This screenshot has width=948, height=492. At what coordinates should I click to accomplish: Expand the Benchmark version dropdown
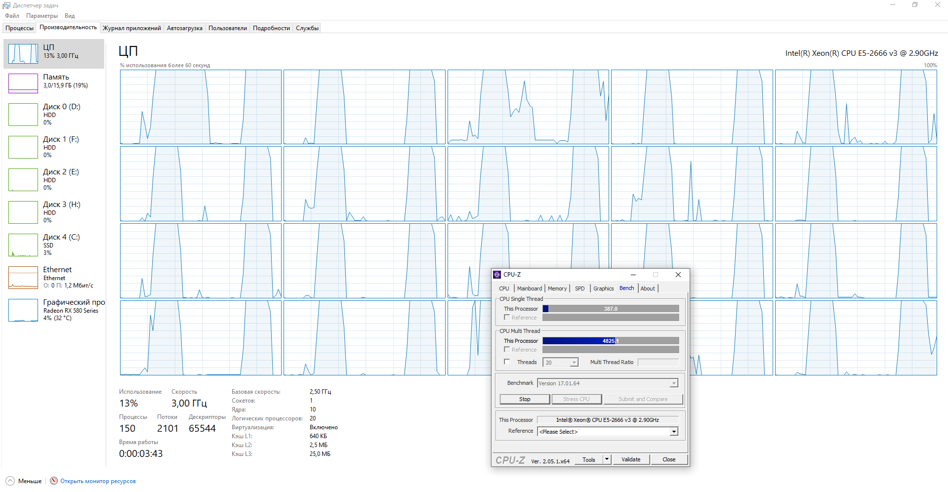coord(674,383)
